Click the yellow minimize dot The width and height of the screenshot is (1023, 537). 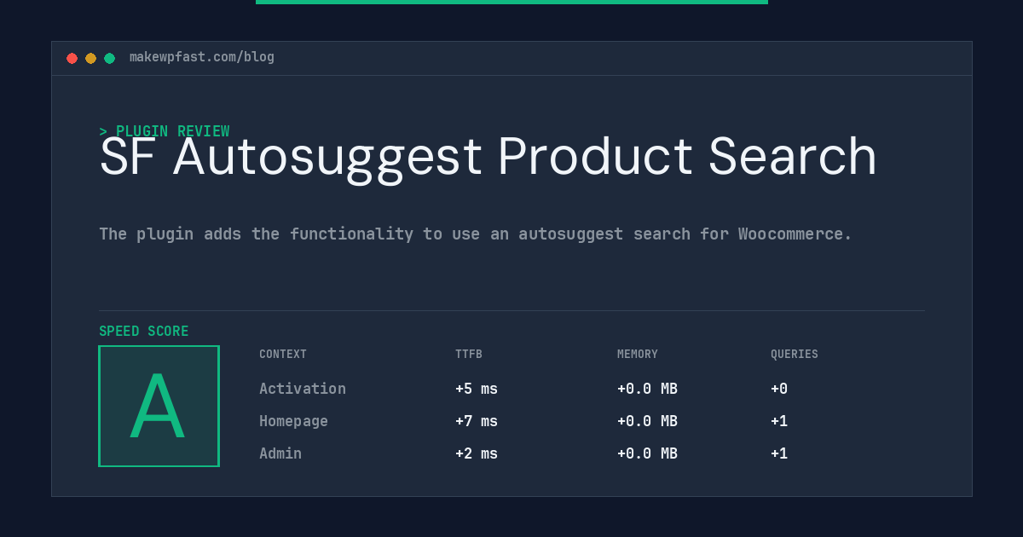[90, 58]
